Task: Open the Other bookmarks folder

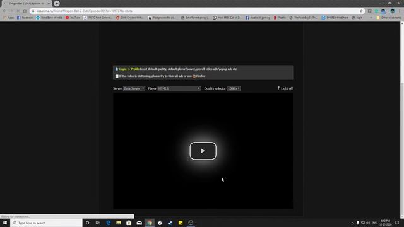Action: coord(389,18)
